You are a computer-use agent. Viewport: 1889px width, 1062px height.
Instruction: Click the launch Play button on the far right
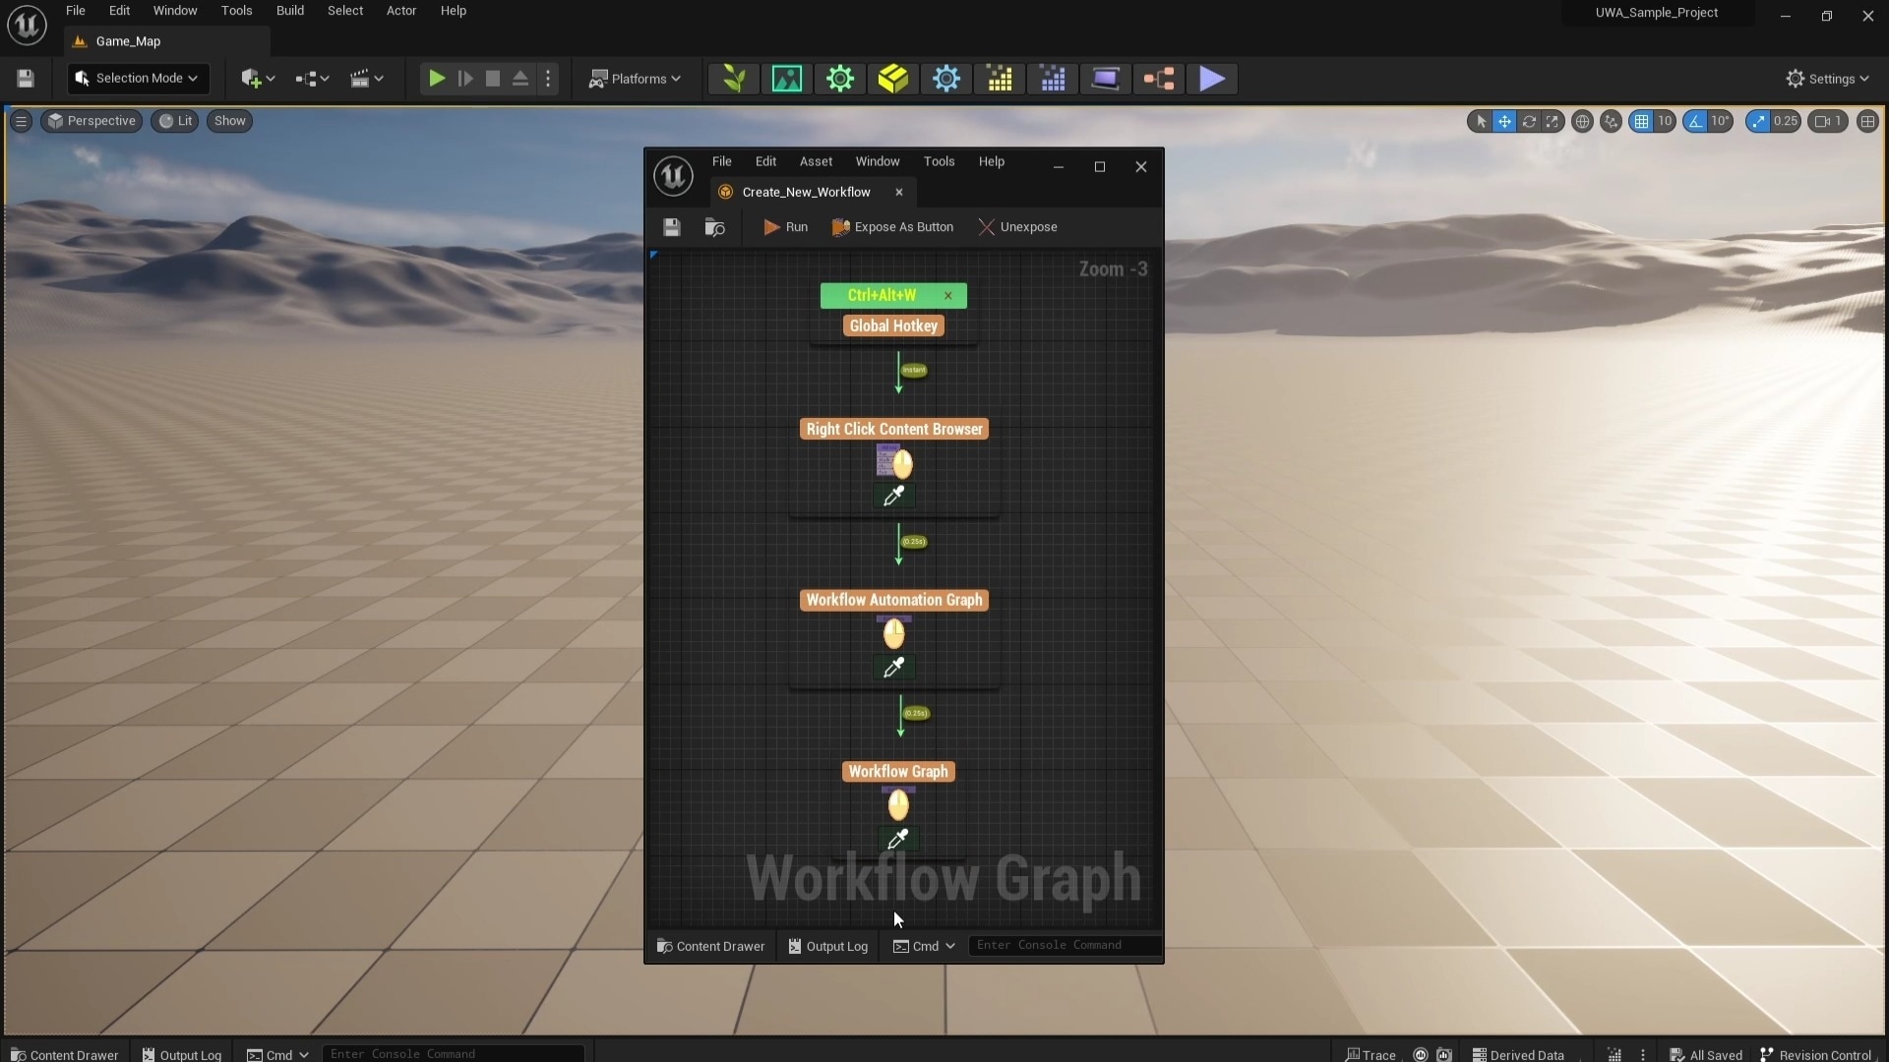pyautogui.click(x=1211, y=79)
